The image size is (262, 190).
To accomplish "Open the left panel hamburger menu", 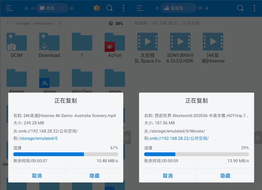I will pyautogui.click(x=9, y=8).
